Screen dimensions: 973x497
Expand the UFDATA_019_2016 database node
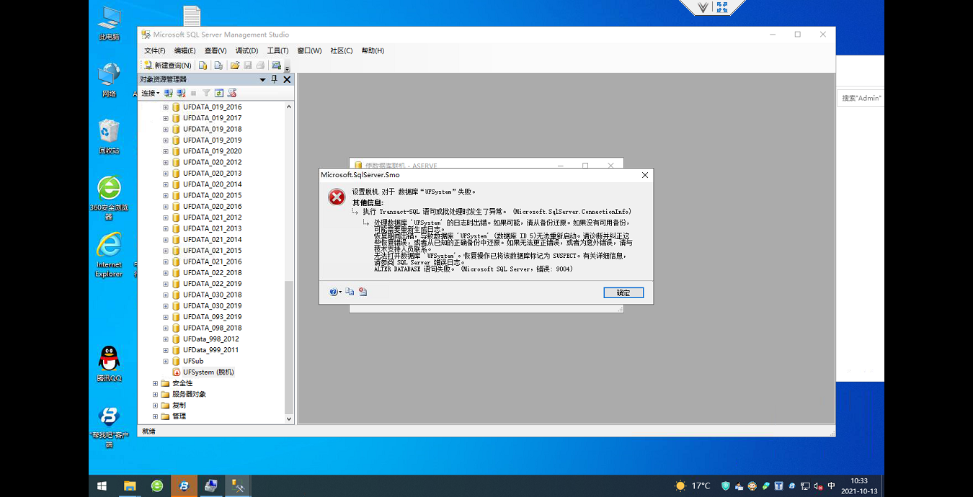coord(166,107)
